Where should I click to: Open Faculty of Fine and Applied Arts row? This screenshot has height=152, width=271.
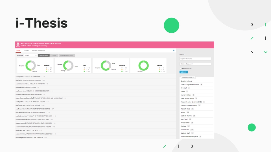pos(96,116)
